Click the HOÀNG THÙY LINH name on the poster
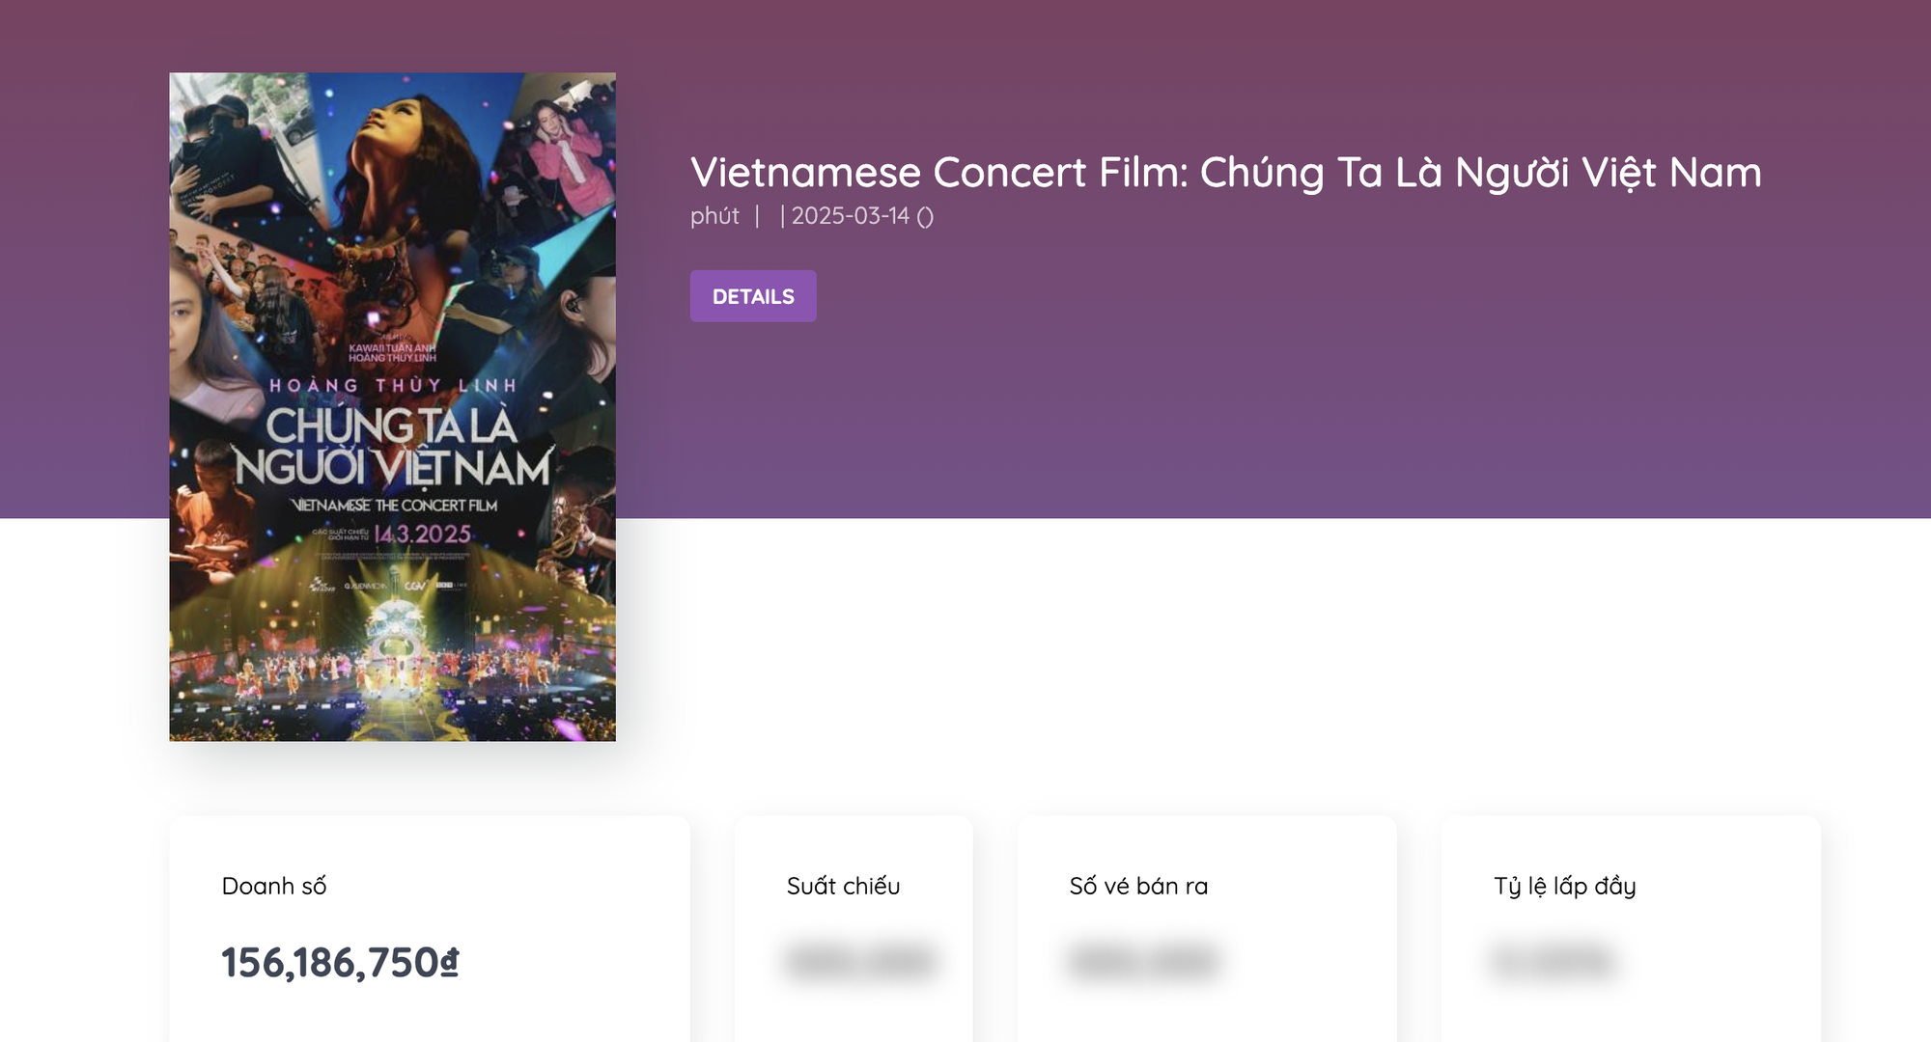Screen dimensions: 1931x1042 tap(396, 384)
